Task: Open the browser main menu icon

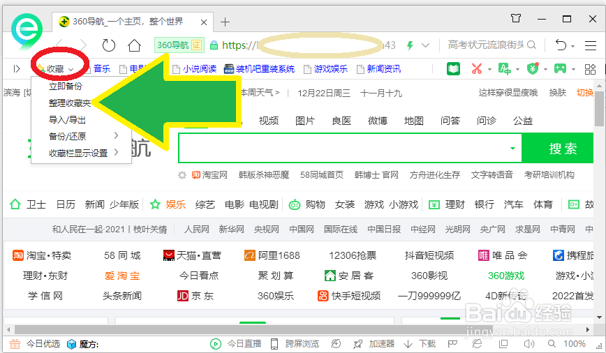Action: pos(590,45)
